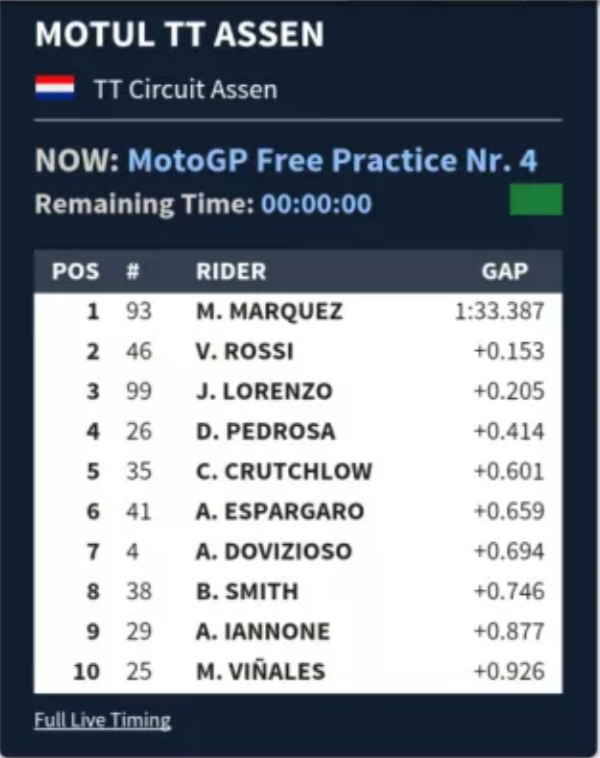
Task: Click the green session status indicator
Action: [x=535, y=199]
